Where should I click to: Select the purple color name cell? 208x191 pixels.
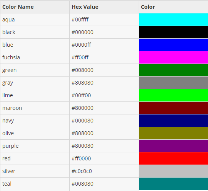click(35, 146)
